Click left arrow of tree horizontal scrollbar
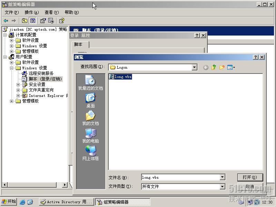The height and width of the screenshot is (207, 276). click(x=5, y=185)
